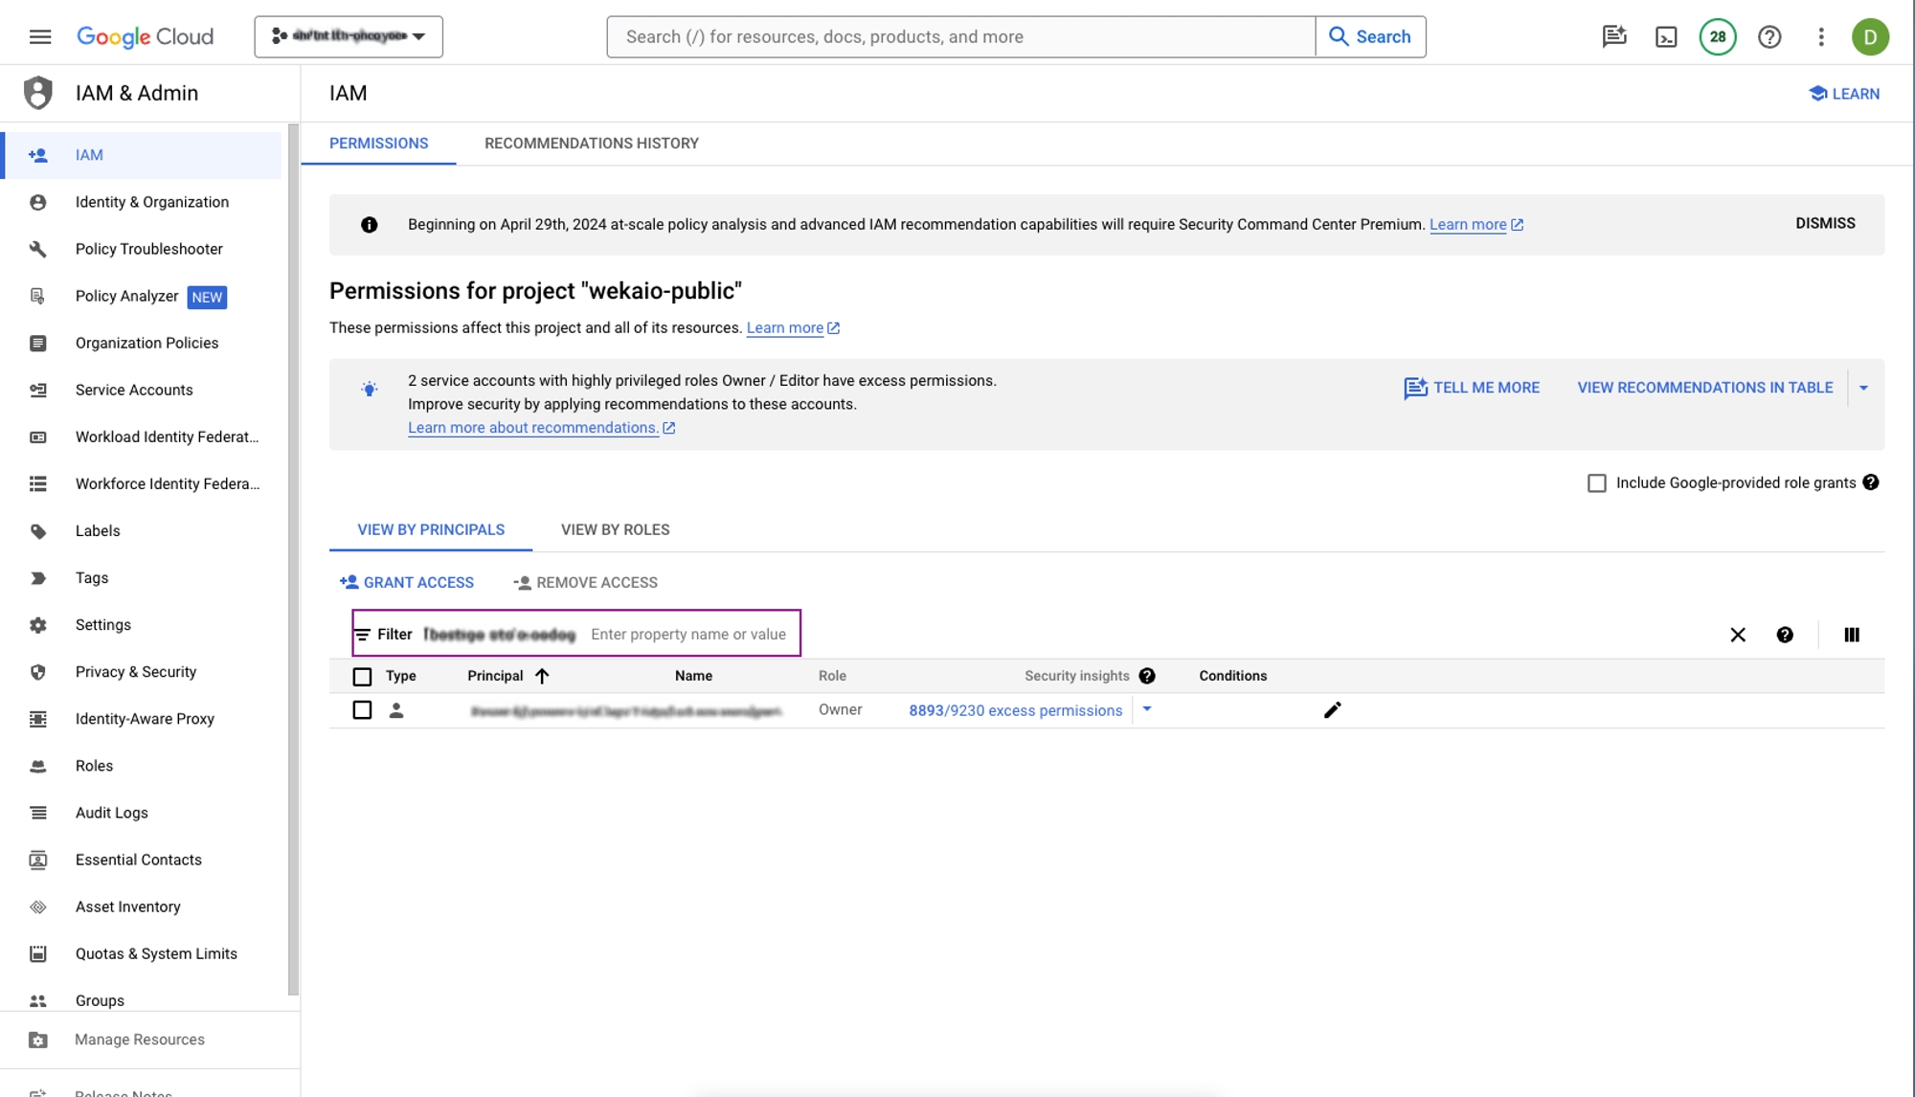Switch to View by Roles tab

point(615,530)
